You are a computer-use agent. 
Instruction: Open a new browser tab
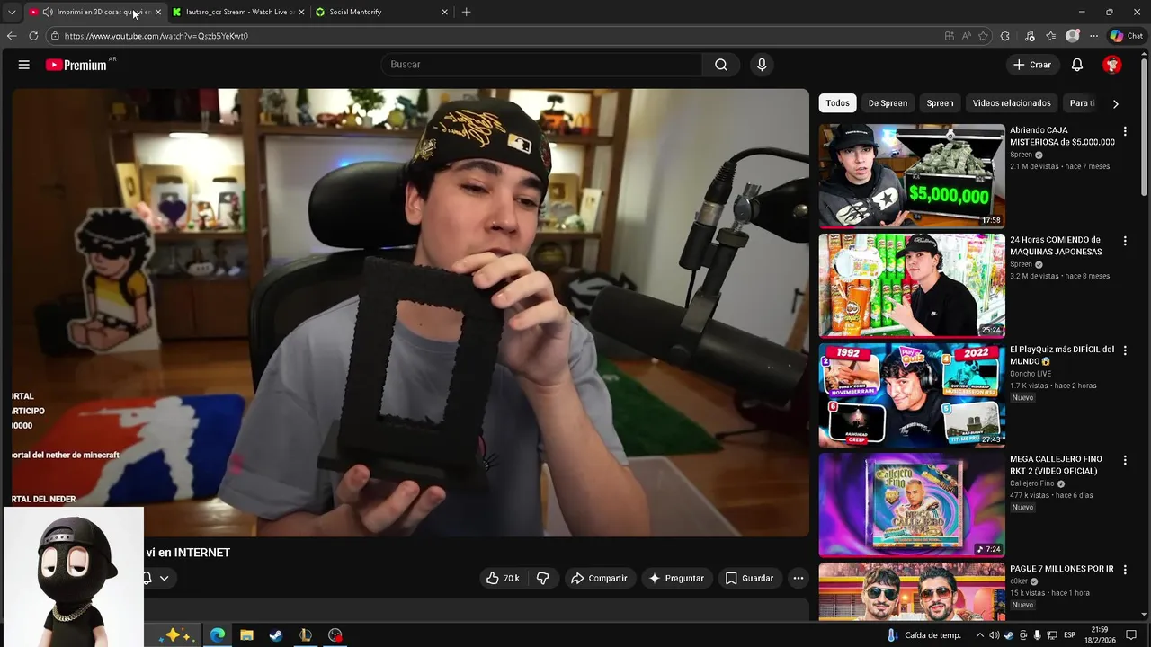(466, 12)
